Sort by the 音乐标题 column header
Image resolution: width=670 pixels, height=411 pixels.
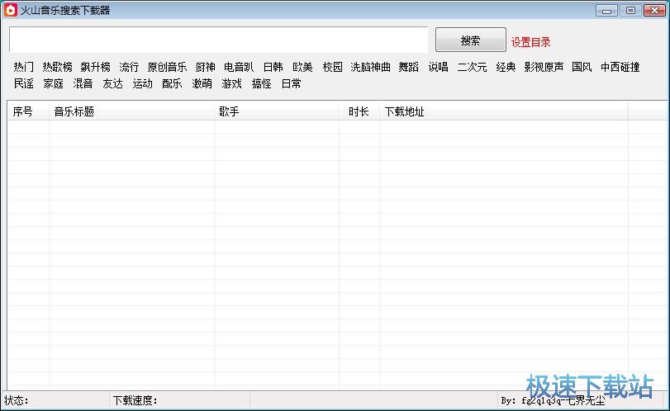click(132, 111)
